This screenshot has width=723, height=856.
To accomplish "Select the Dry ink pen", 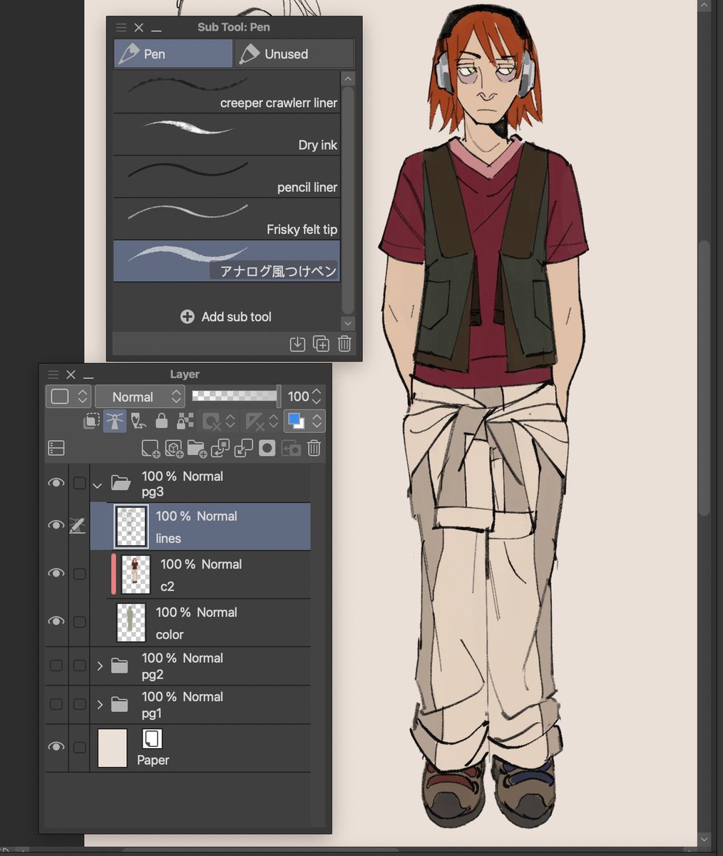I will [x=227, y=134].
